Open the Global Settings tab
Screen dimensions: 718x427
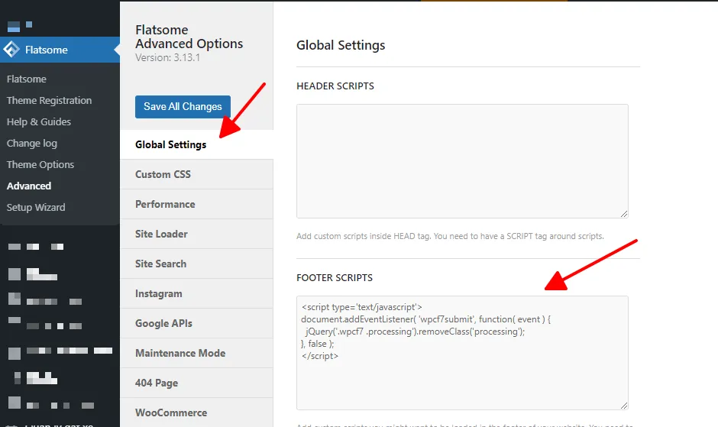tap(170, 144)
